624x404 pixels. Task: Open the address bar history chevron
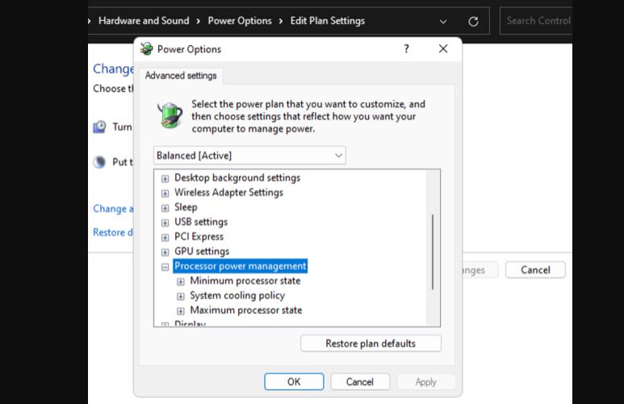click(443, 22)
